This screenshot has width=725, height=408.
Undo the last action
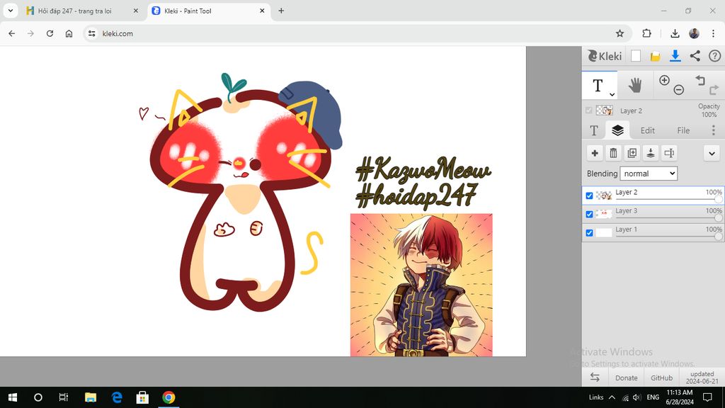pyautogui.click(x=700, y=80)
